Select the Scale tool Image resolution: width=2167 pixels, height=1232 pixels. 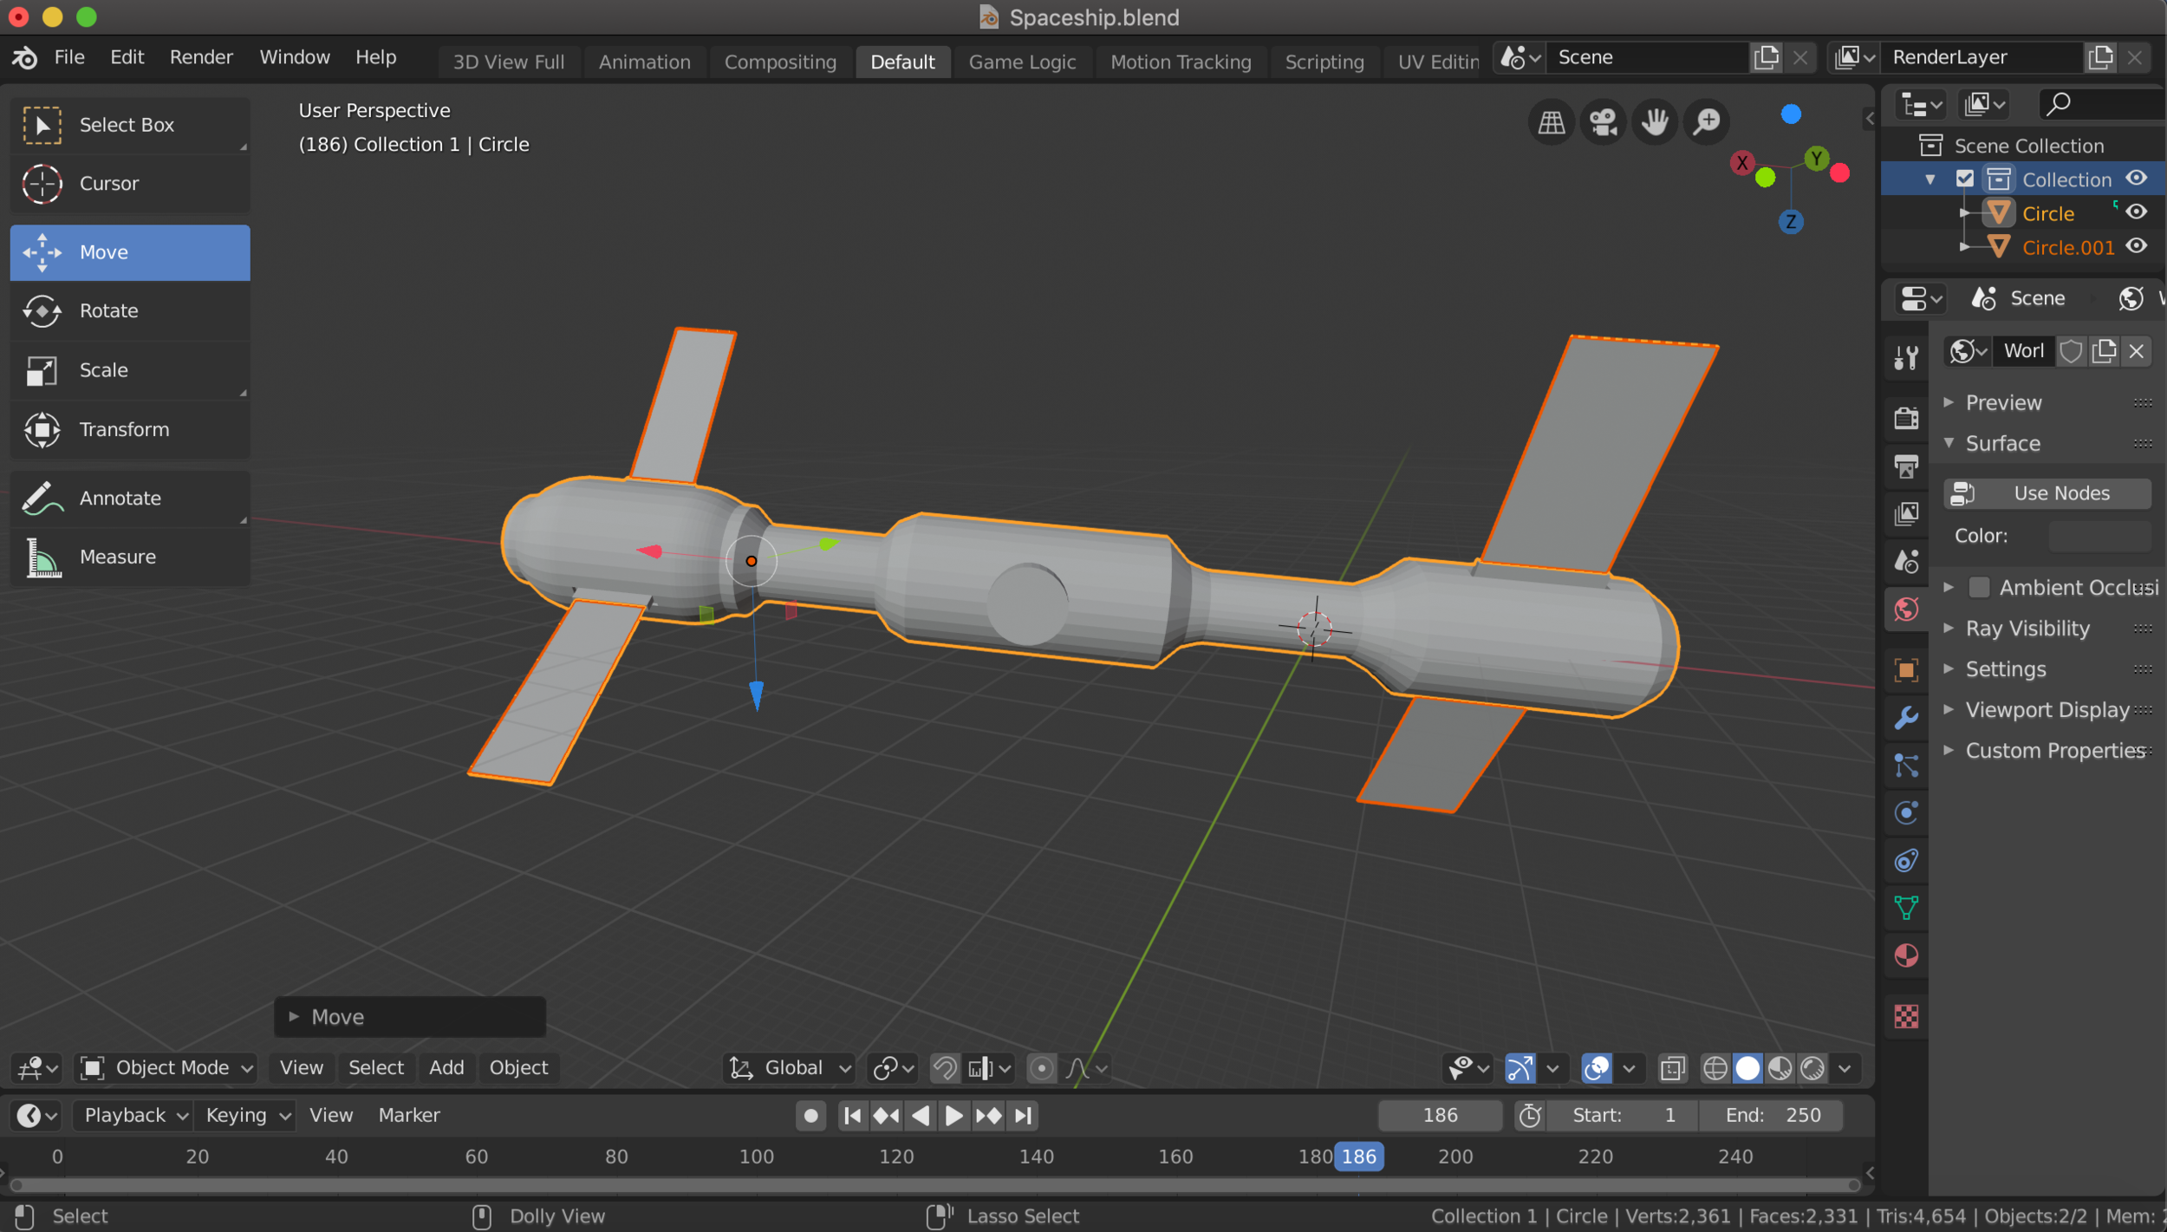point(131,368)
